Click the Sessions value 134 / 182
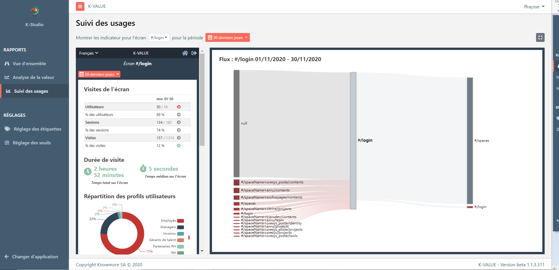This screenshot has height=270, width=559. 164,122
